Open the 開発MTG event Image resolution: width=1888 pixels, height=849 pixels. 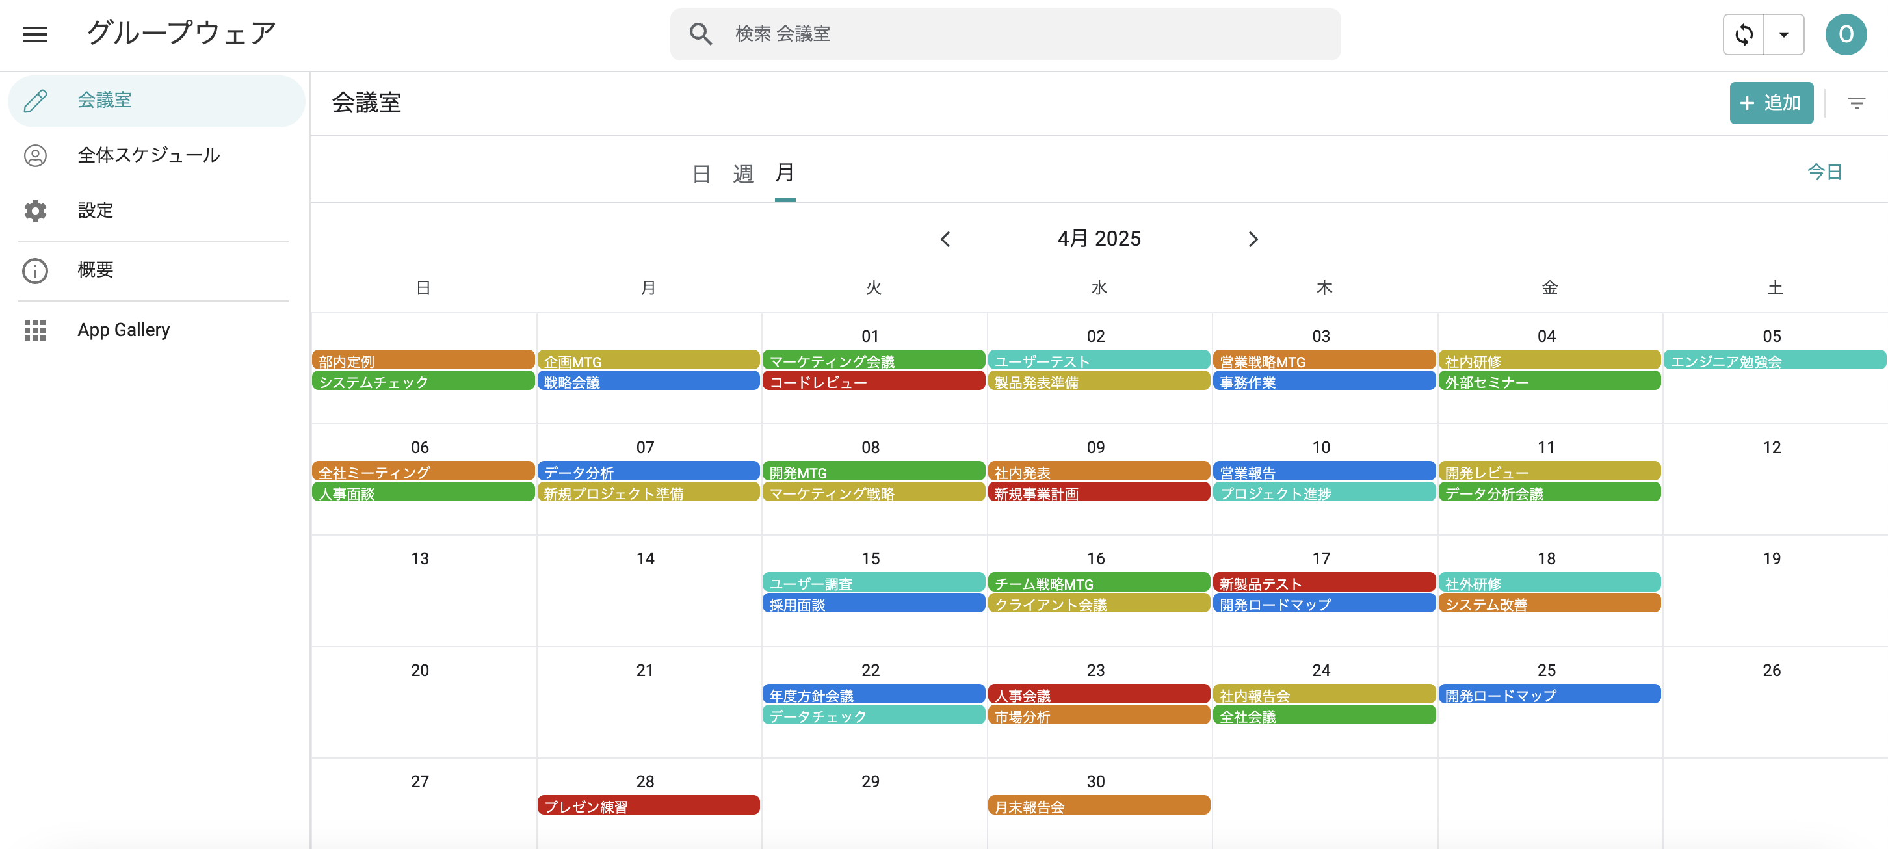[x=874, y=472]
